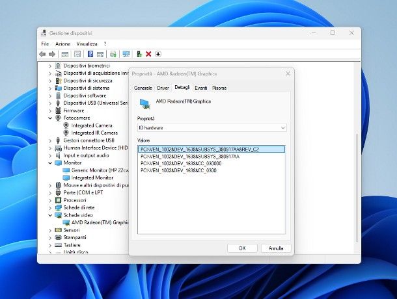The image size is (397, 299).
Task: Expand the Processori category
Action: [x=51, y=200]
